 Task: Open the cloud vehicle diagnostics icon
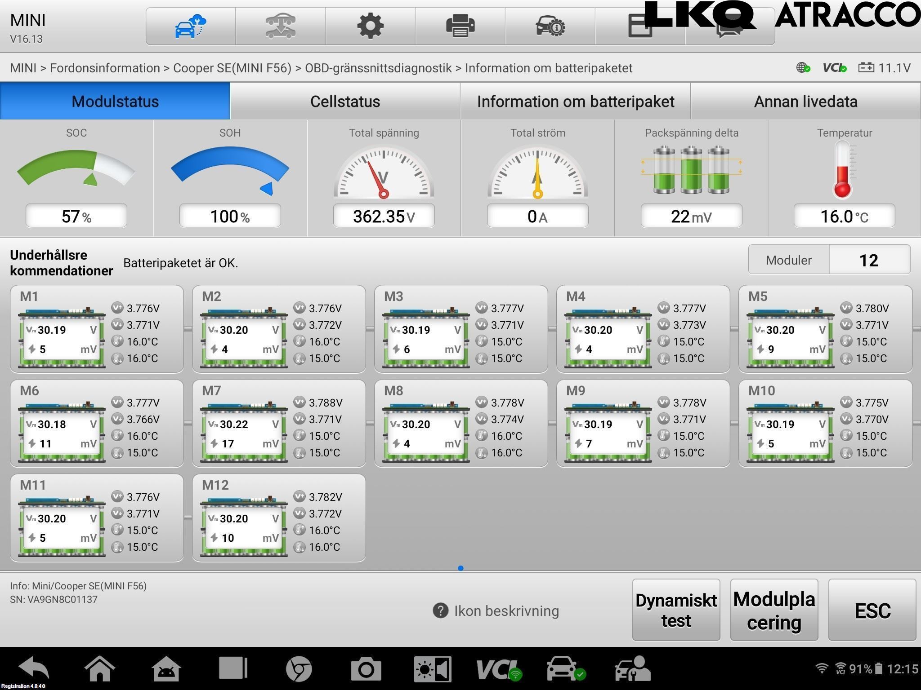(x=190, y=26)
